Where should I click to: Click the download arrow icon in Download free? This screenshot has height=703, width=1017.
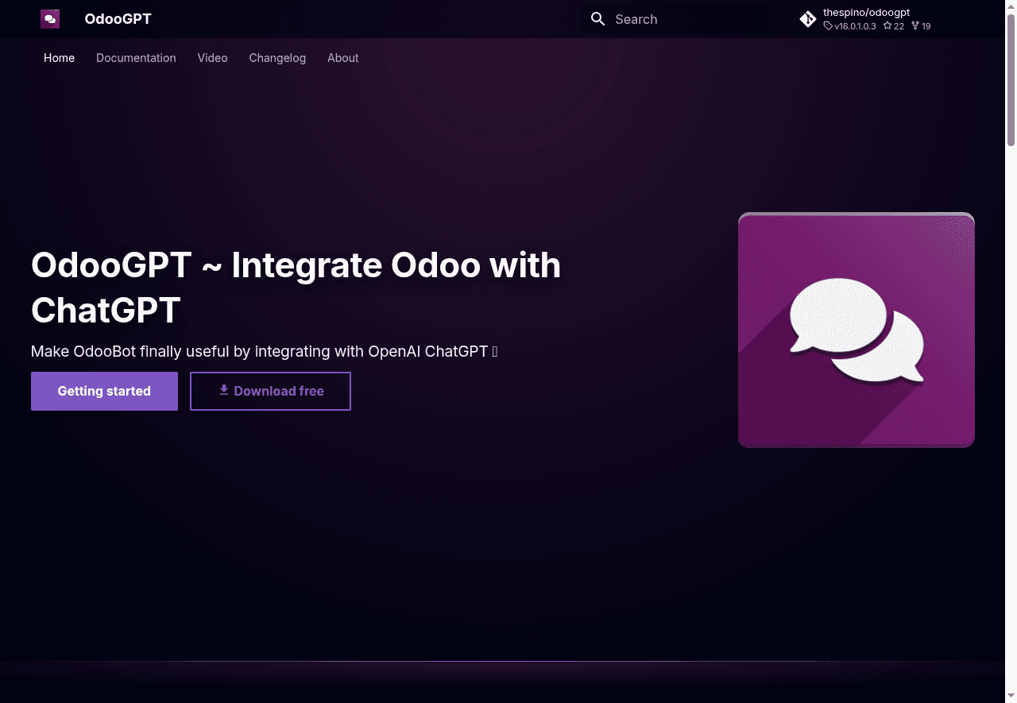tap(223, 391)
